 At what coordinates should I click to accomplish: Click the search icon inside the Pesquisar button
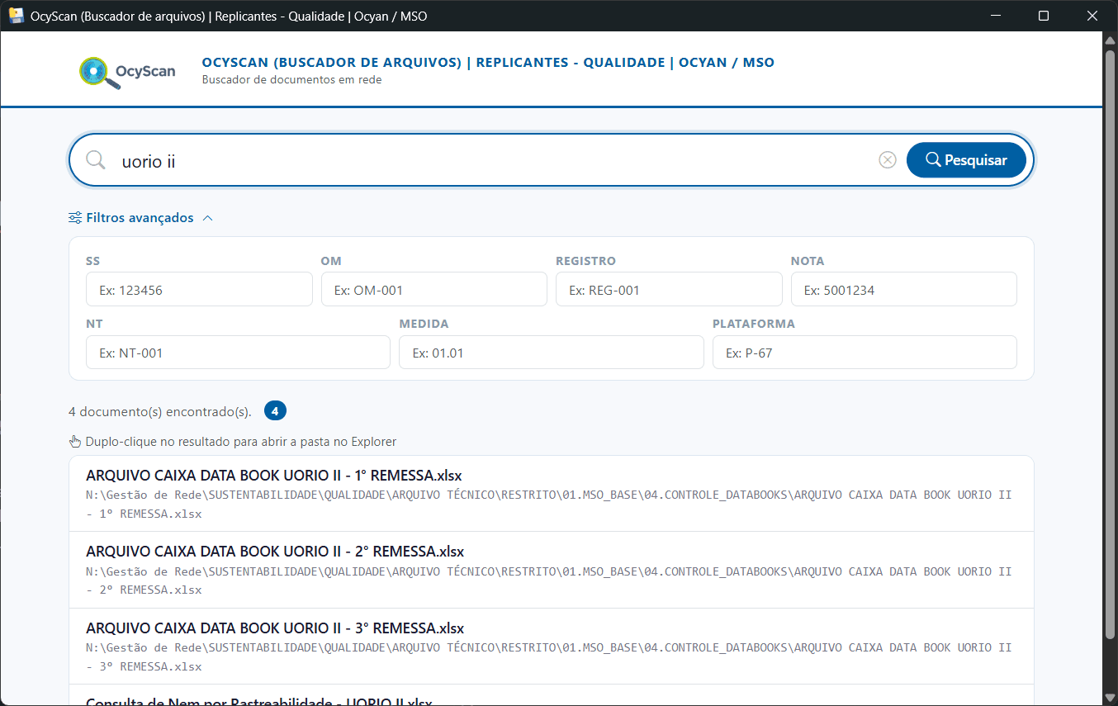pos(932,159)
